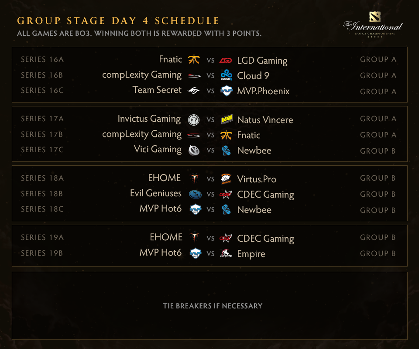Click the Virtus.Pro logo

point(226,178)
